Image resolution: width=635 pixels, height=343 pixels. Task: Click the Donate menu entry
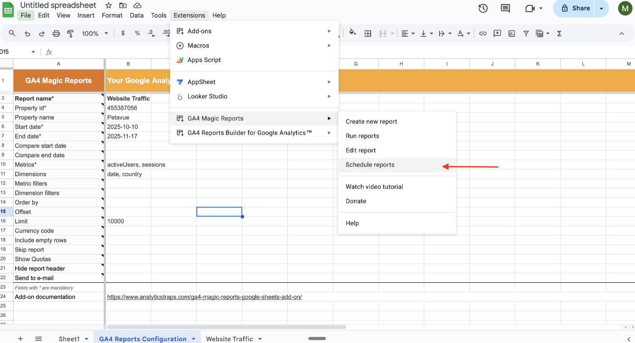click(x=397, y=201)
